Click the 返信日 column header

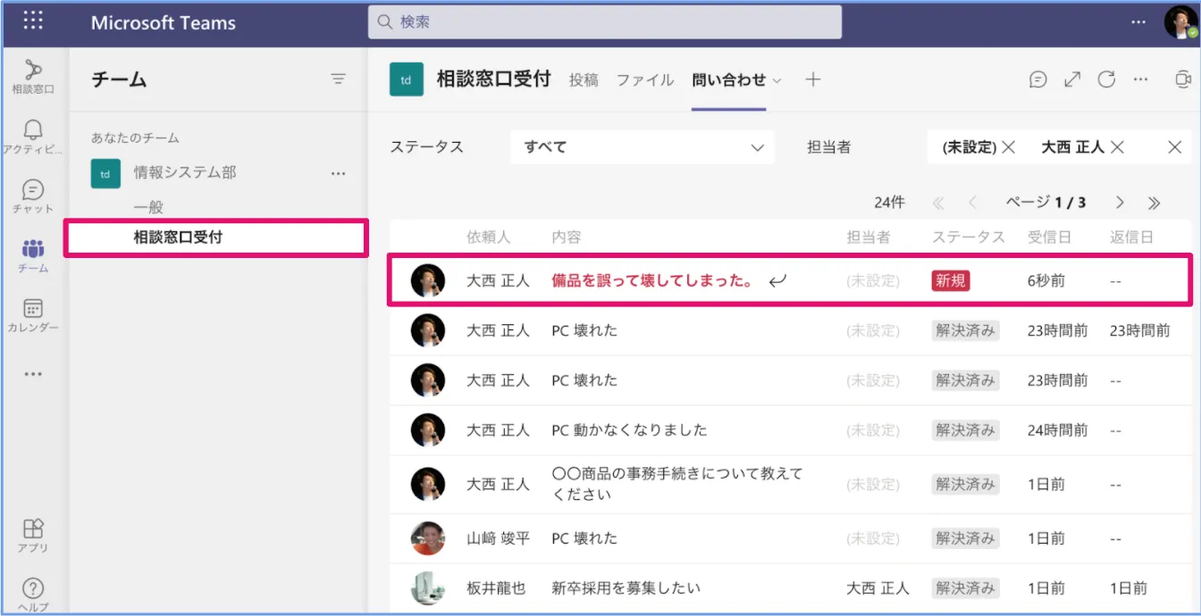pyautogui.click(x=1131, y=237)
